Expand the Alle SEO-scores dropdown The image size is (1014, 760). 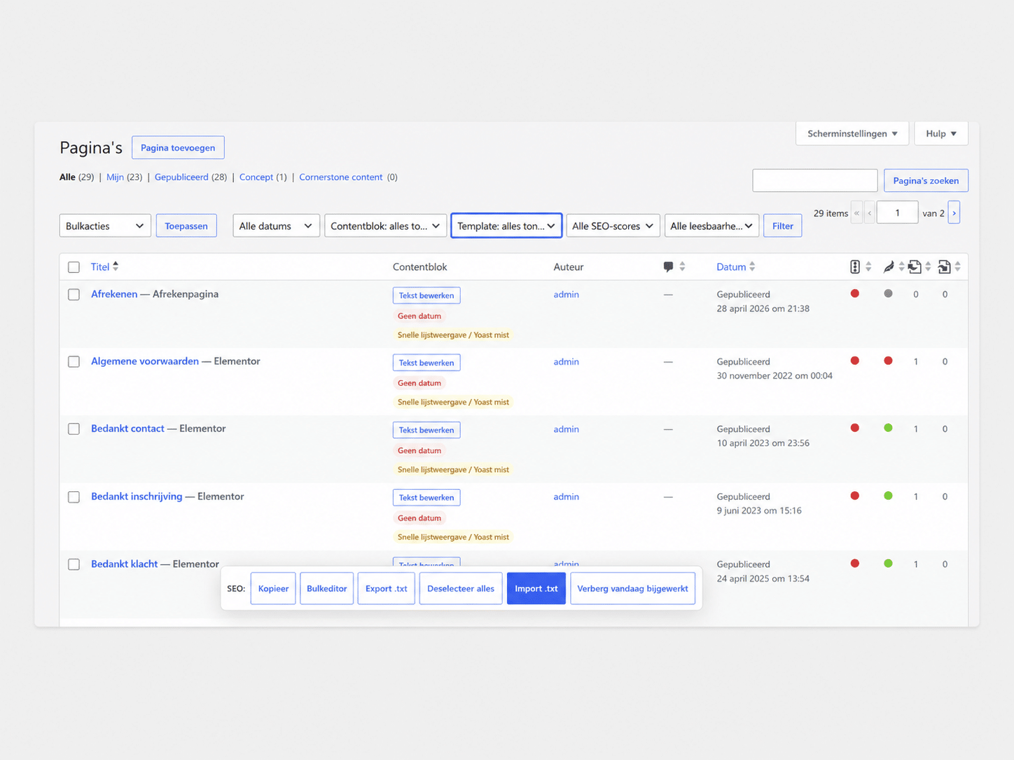tap(613, 226)
